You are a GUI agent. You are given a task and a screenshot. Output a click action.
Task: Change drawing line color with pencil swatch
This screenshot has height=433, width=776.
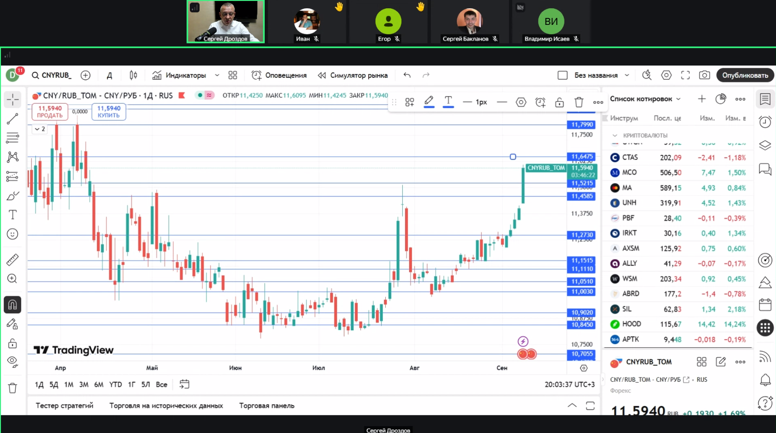[429, 101]
